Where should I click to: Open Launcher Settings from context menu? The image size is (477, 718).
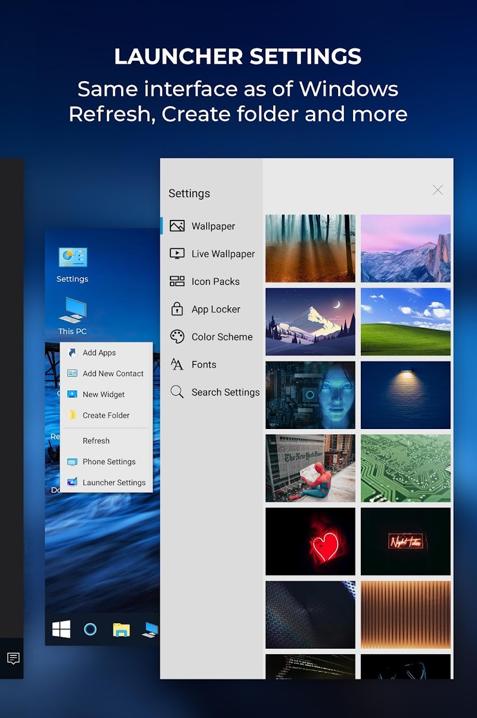pyautogui.click(x=113, y=483)
